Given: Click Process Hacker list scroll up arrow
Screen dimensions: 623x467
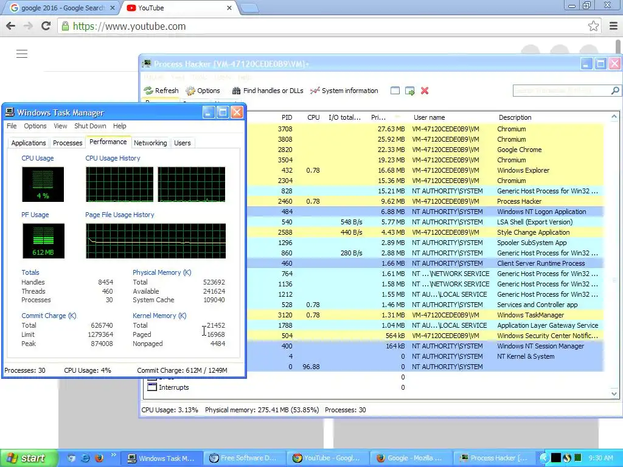Looking at the screenshot, I should (x=614, y=117).
